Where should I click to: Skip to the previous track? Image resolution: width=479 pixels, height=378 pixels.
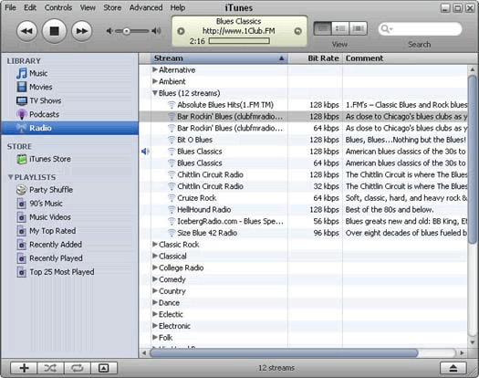[x=26, y=31]
